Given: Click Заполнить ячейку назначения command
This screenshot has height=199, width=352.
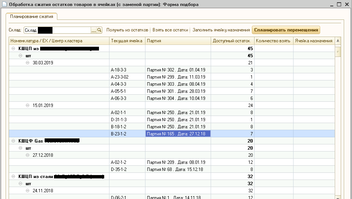Looking at the screenshot, I should (221, 30).
